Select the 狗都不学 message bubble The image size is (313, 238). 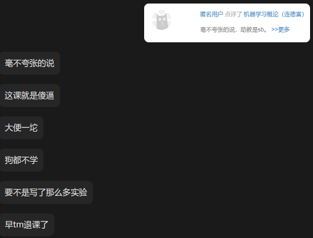(22, 160)
